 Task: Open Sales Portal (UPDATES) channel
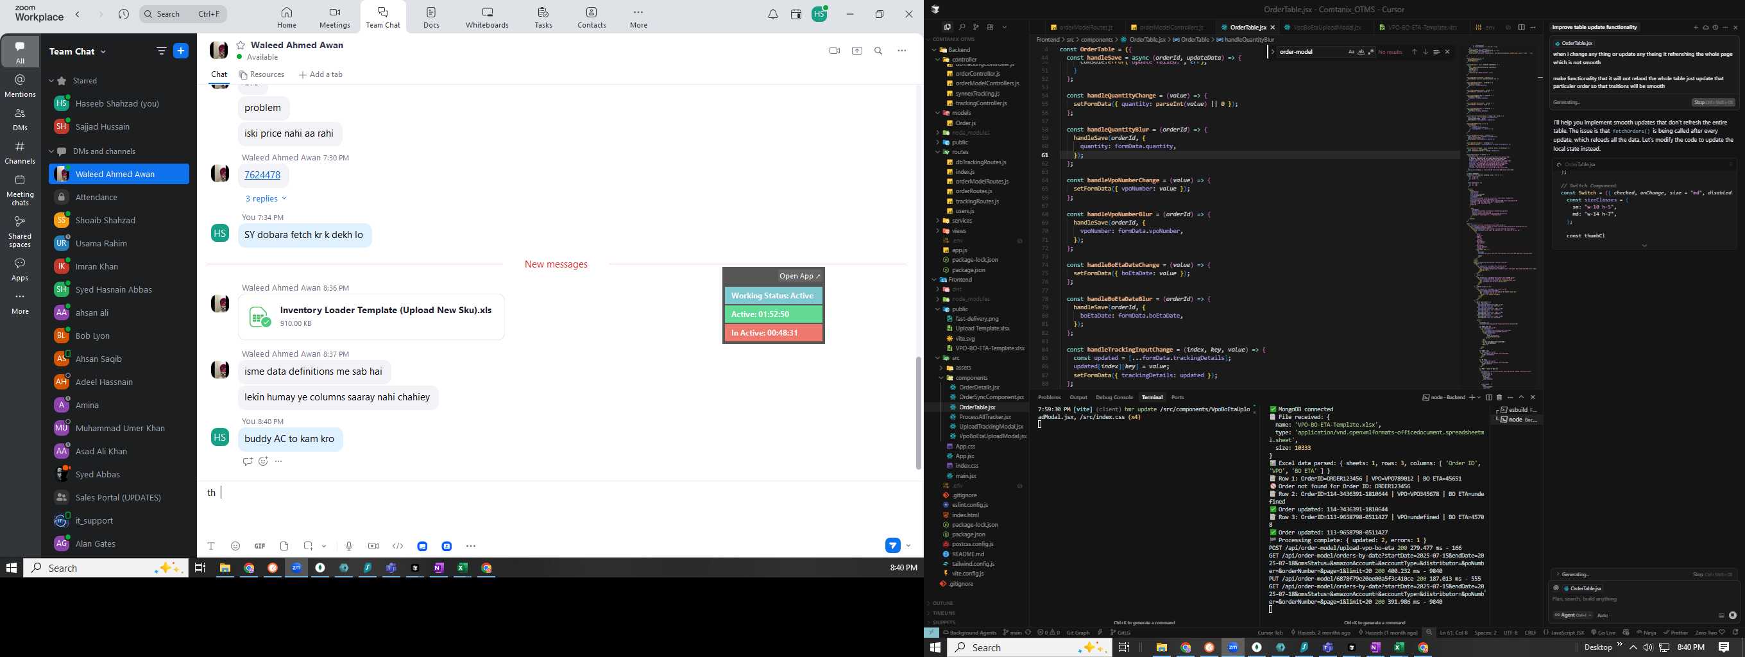[119, 497]
